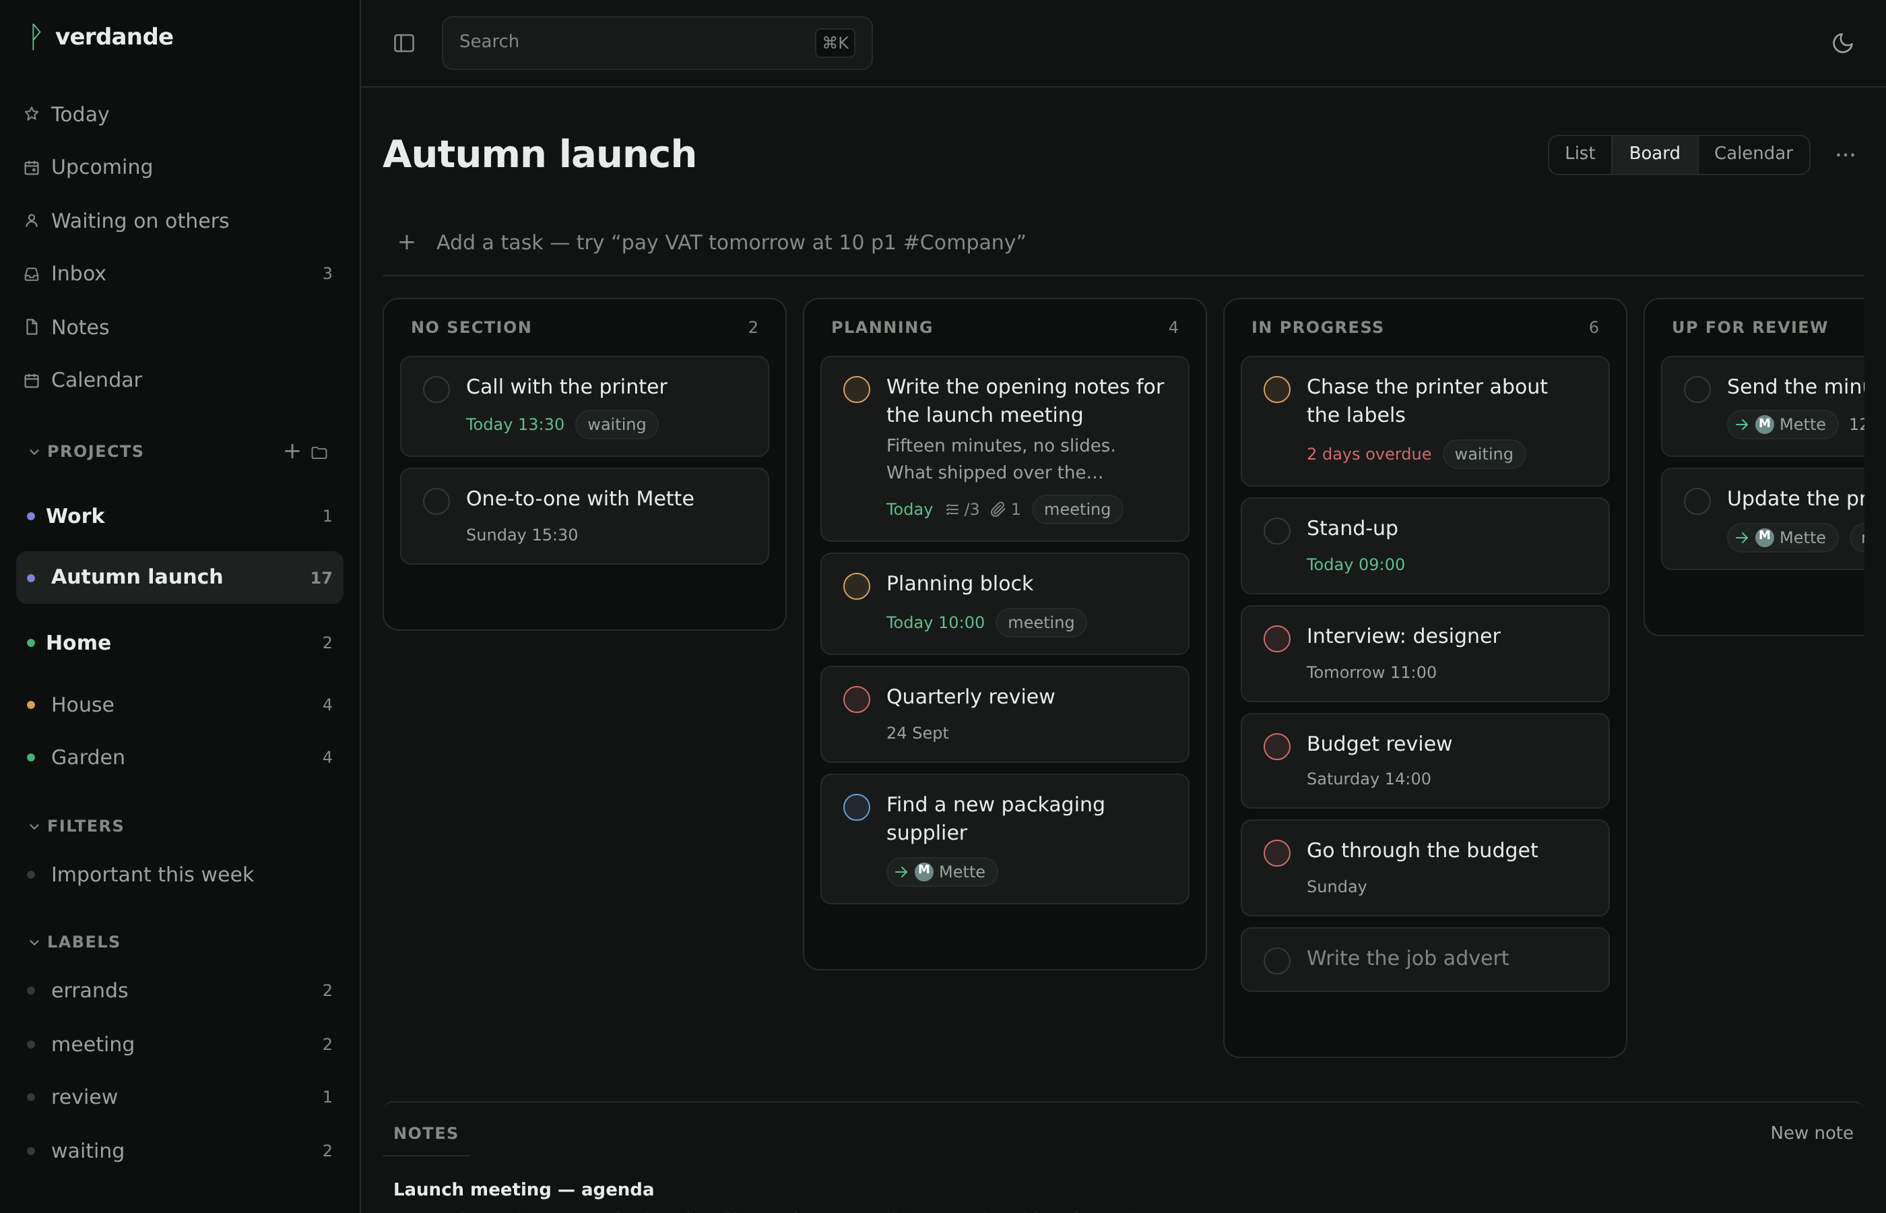This screenshot has width=1886, height=1213.
Task: Mark 'Quarterly review' as done
Action: click(x=856, y=699)
